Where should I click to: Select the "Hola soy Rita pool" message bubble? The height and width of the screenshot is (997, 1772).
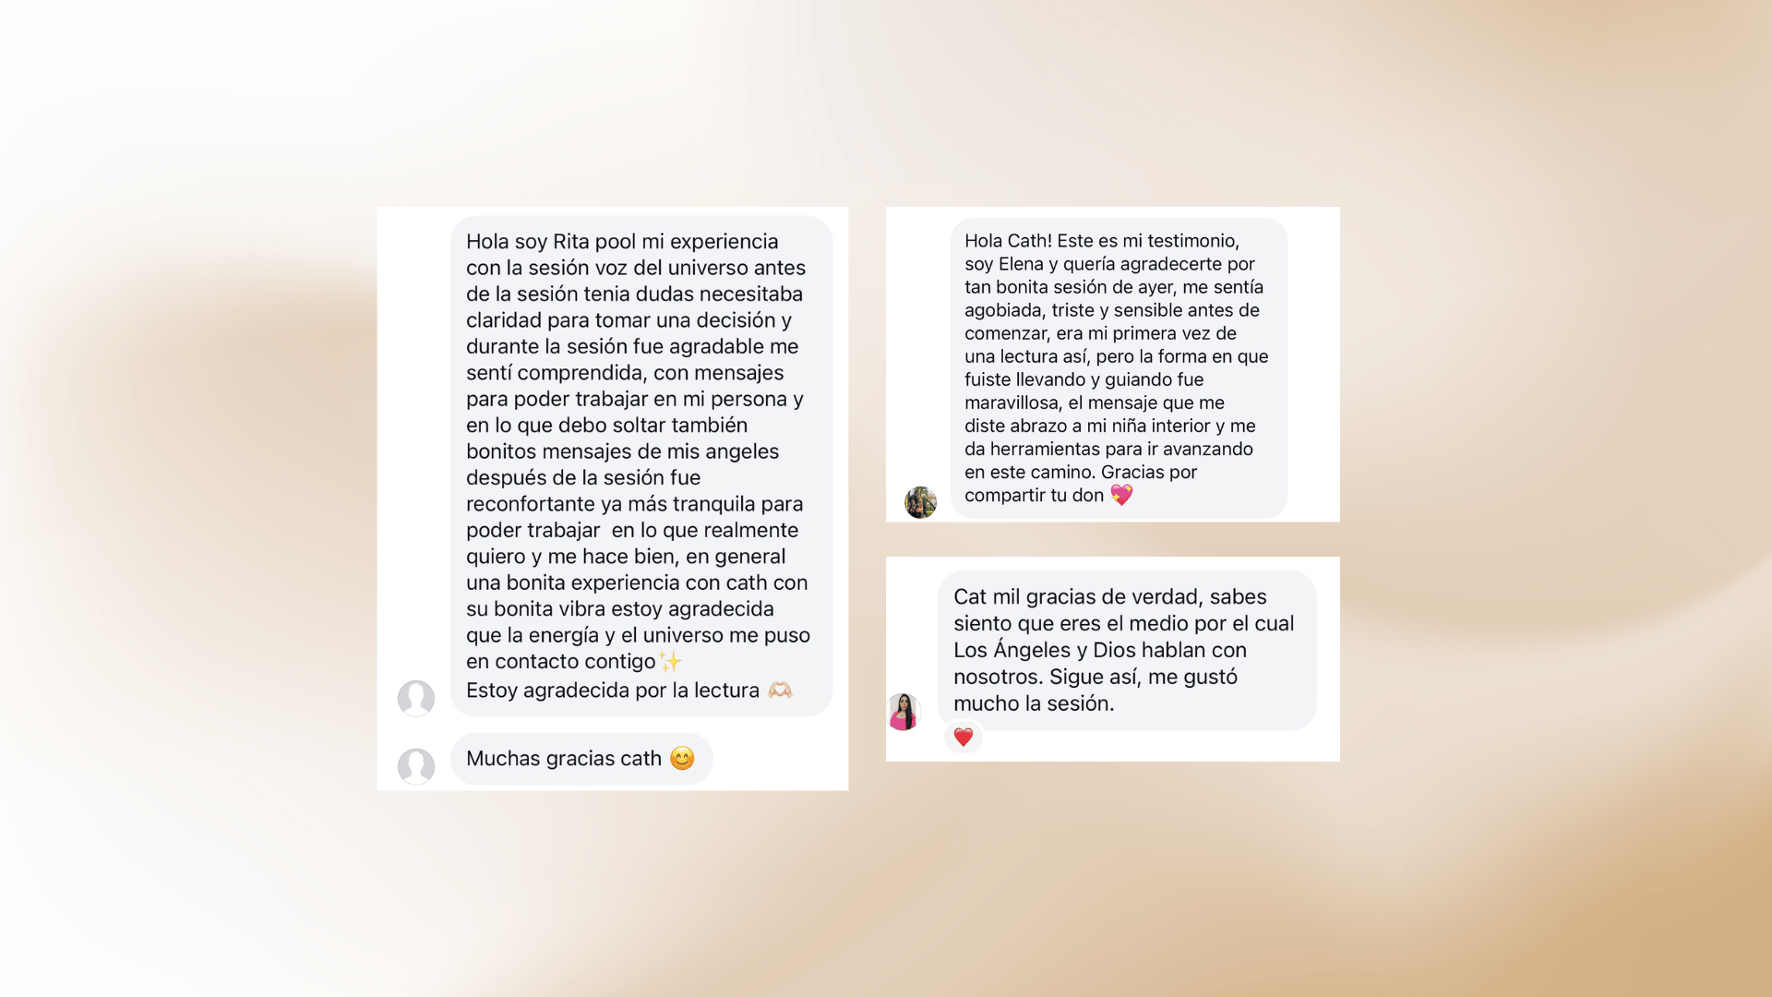click(x=641, y=466)
